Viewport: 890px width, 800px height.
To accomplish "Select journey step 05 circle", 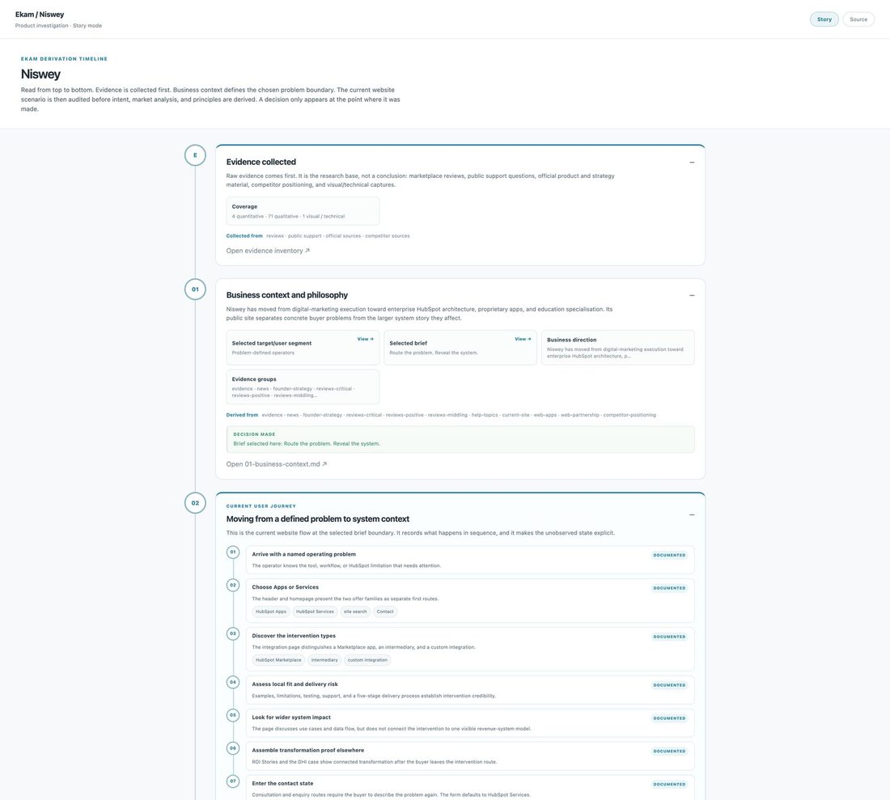I will (233, 715).
